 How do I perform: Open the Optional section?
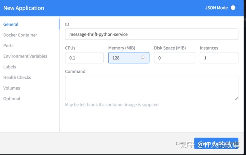[12, 99]
